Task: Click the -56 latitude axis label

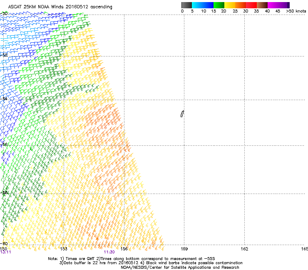Action: (4, 145)
